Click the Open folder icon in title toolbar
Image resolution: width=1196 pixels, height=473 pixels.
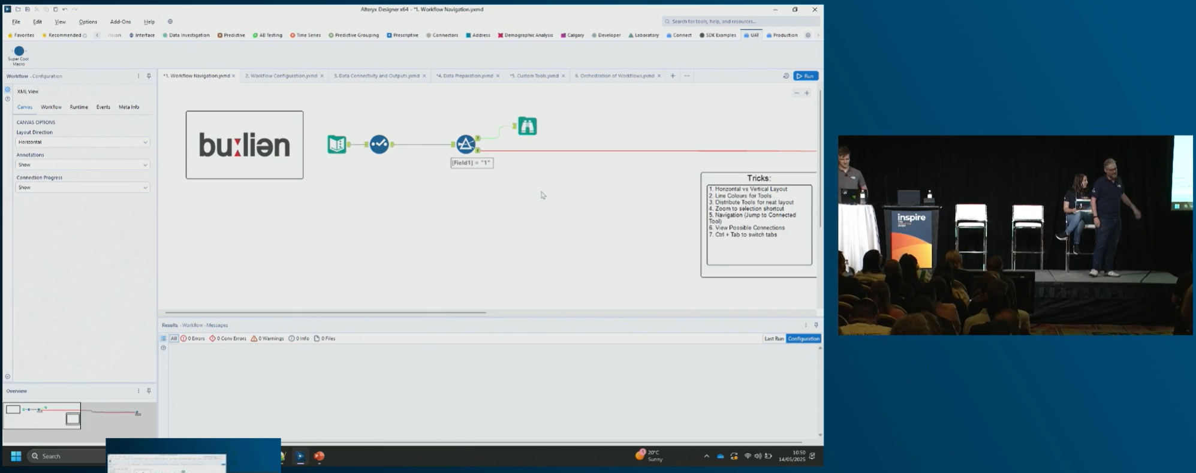point(18,9)
